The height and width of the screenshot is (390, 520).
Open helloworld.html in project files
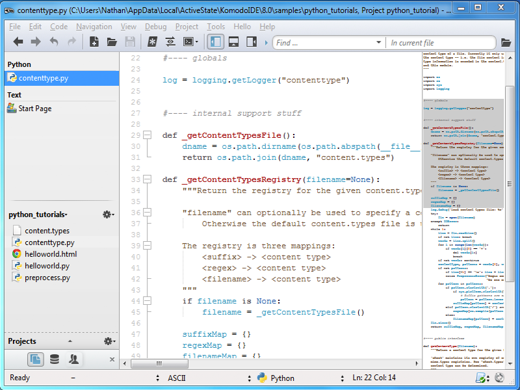click(51, 254)
